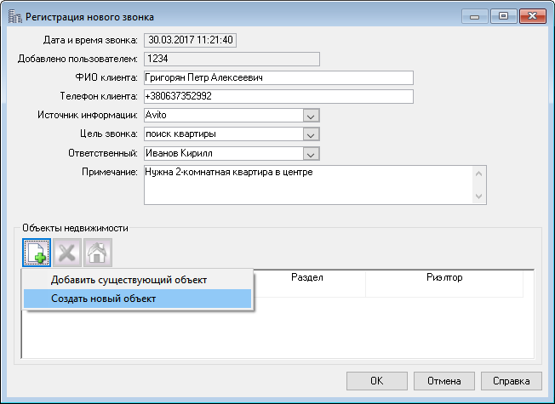Click the house icon in objects toolbar
555x404 pixels.
coord(98,253)
